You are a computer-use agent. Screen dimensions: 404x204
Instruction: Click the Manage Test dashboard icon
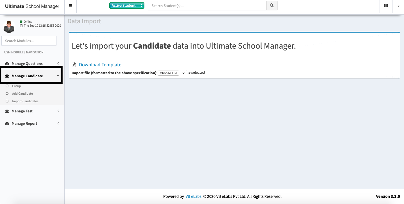[x=7, y=111]
